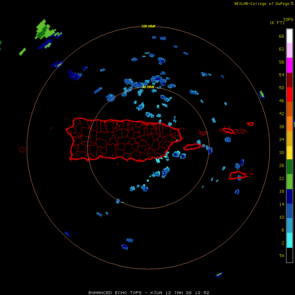
Task: Click the light blue 14 kft swatch
Action: pos(289,225)
